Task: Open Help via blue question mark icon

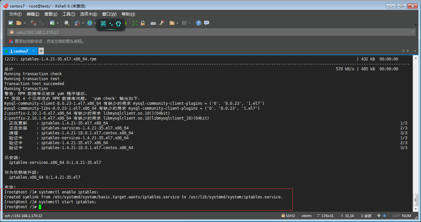Action: (199, 23)
